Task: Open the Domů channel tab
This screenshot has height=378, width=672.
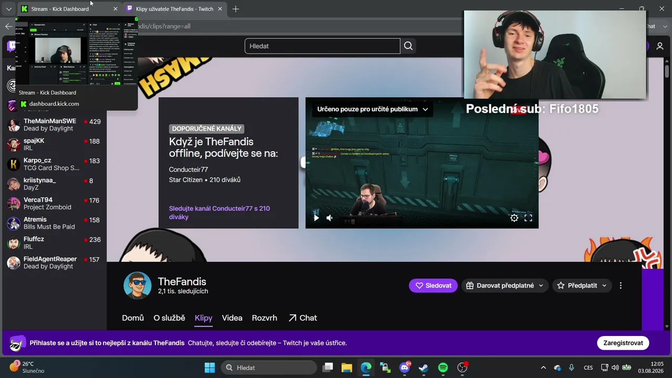Action: [133, 318]
